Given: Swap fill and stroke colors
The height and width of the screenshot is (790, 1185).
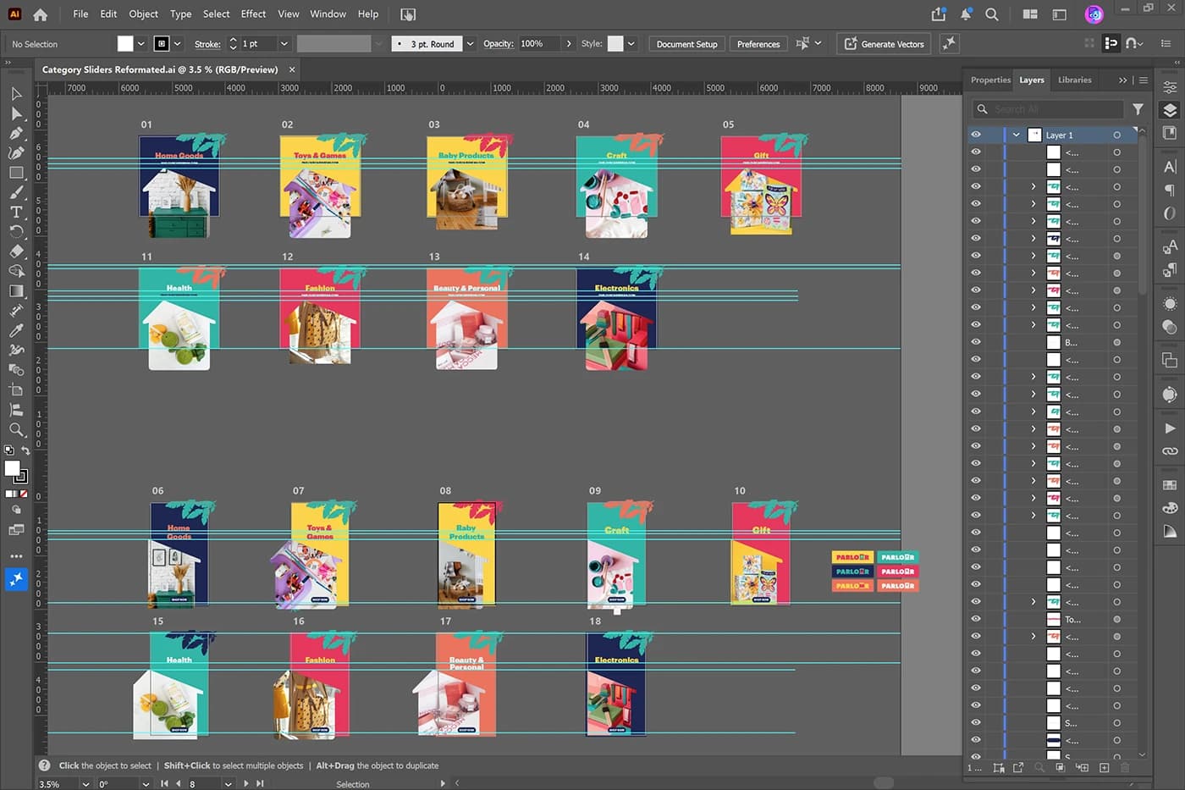Looking at the screenshot, I should (x=25, y=450).
